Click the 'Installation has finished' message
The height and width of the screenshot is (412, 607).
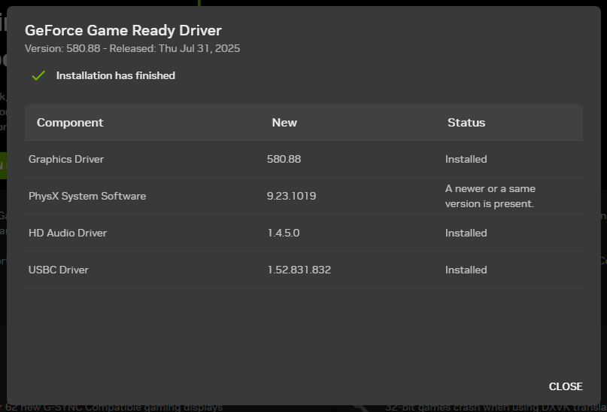pyautogui.click(x=116, y=75)
